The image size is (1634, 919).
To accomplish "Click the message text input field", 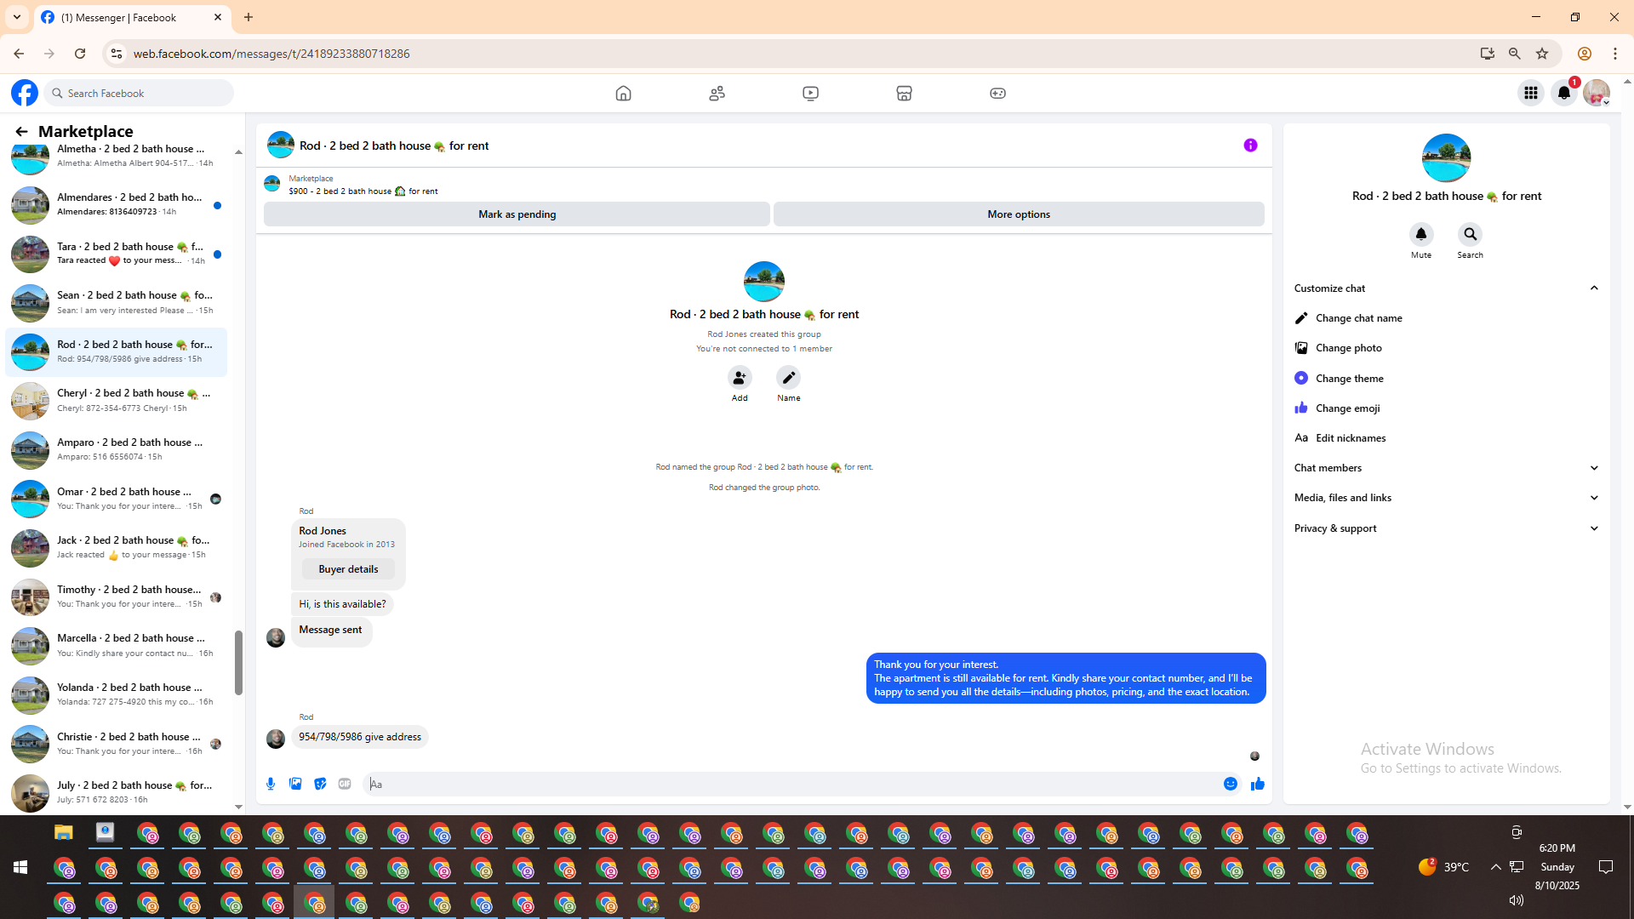I will point(791,784).
